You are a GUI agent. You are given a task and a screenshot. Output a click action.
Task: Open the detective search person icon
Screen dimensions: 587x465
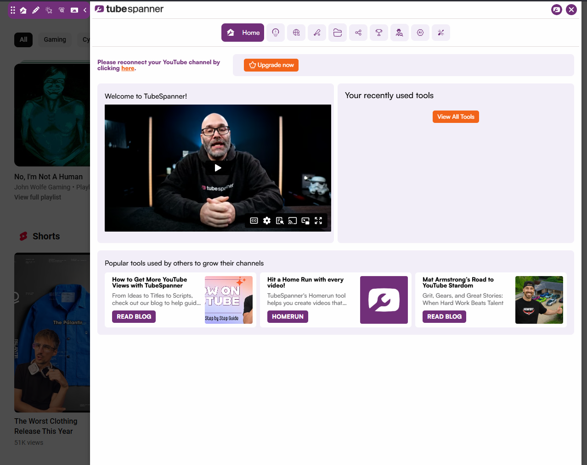(x=400, y=33)
